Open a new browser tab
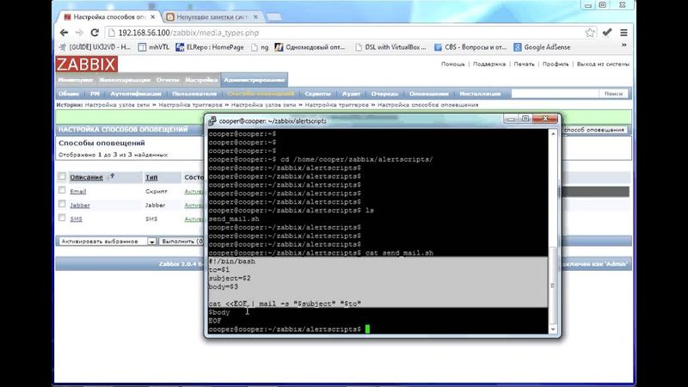Image resolution: width=688 pixels, height=387 pixels. [x=273, y=17]
